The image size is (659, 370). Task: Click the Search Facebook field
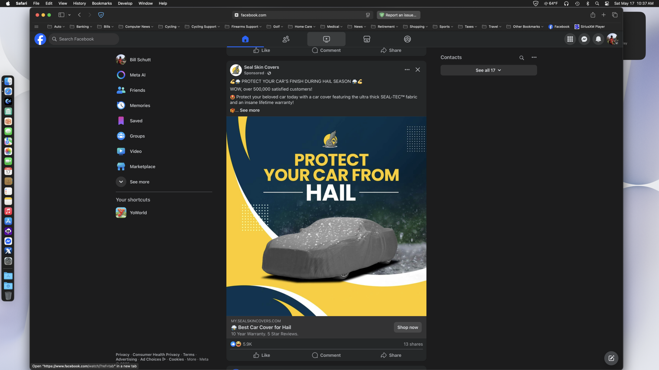click(x=84, y=39)
